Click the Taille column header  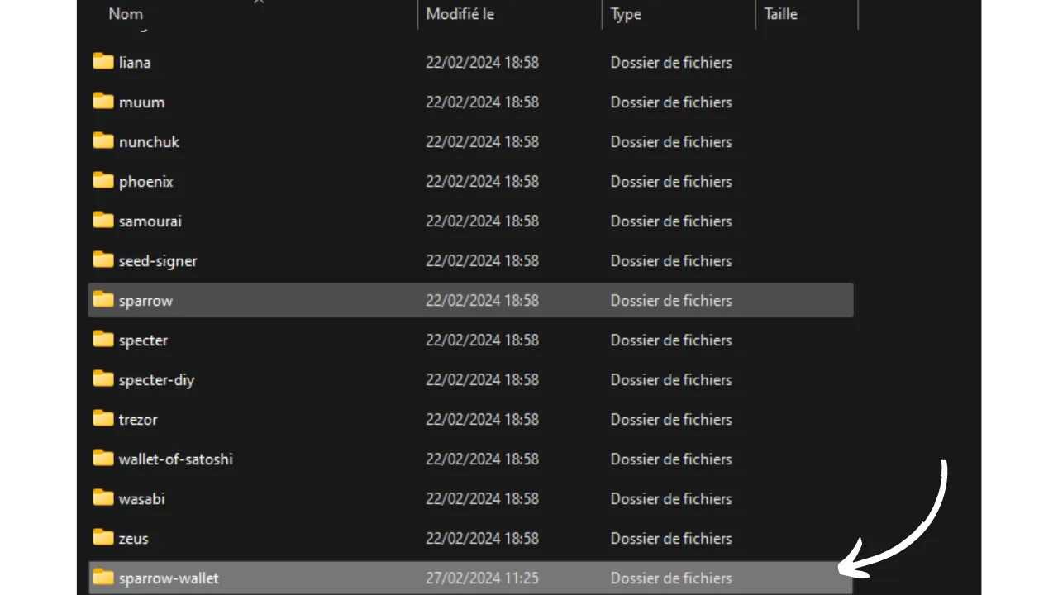click(780, 14)
